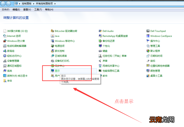Open 家庭组 icon
Image resolution: width=184 pixels, height=127 pixels.
(5, 51)
